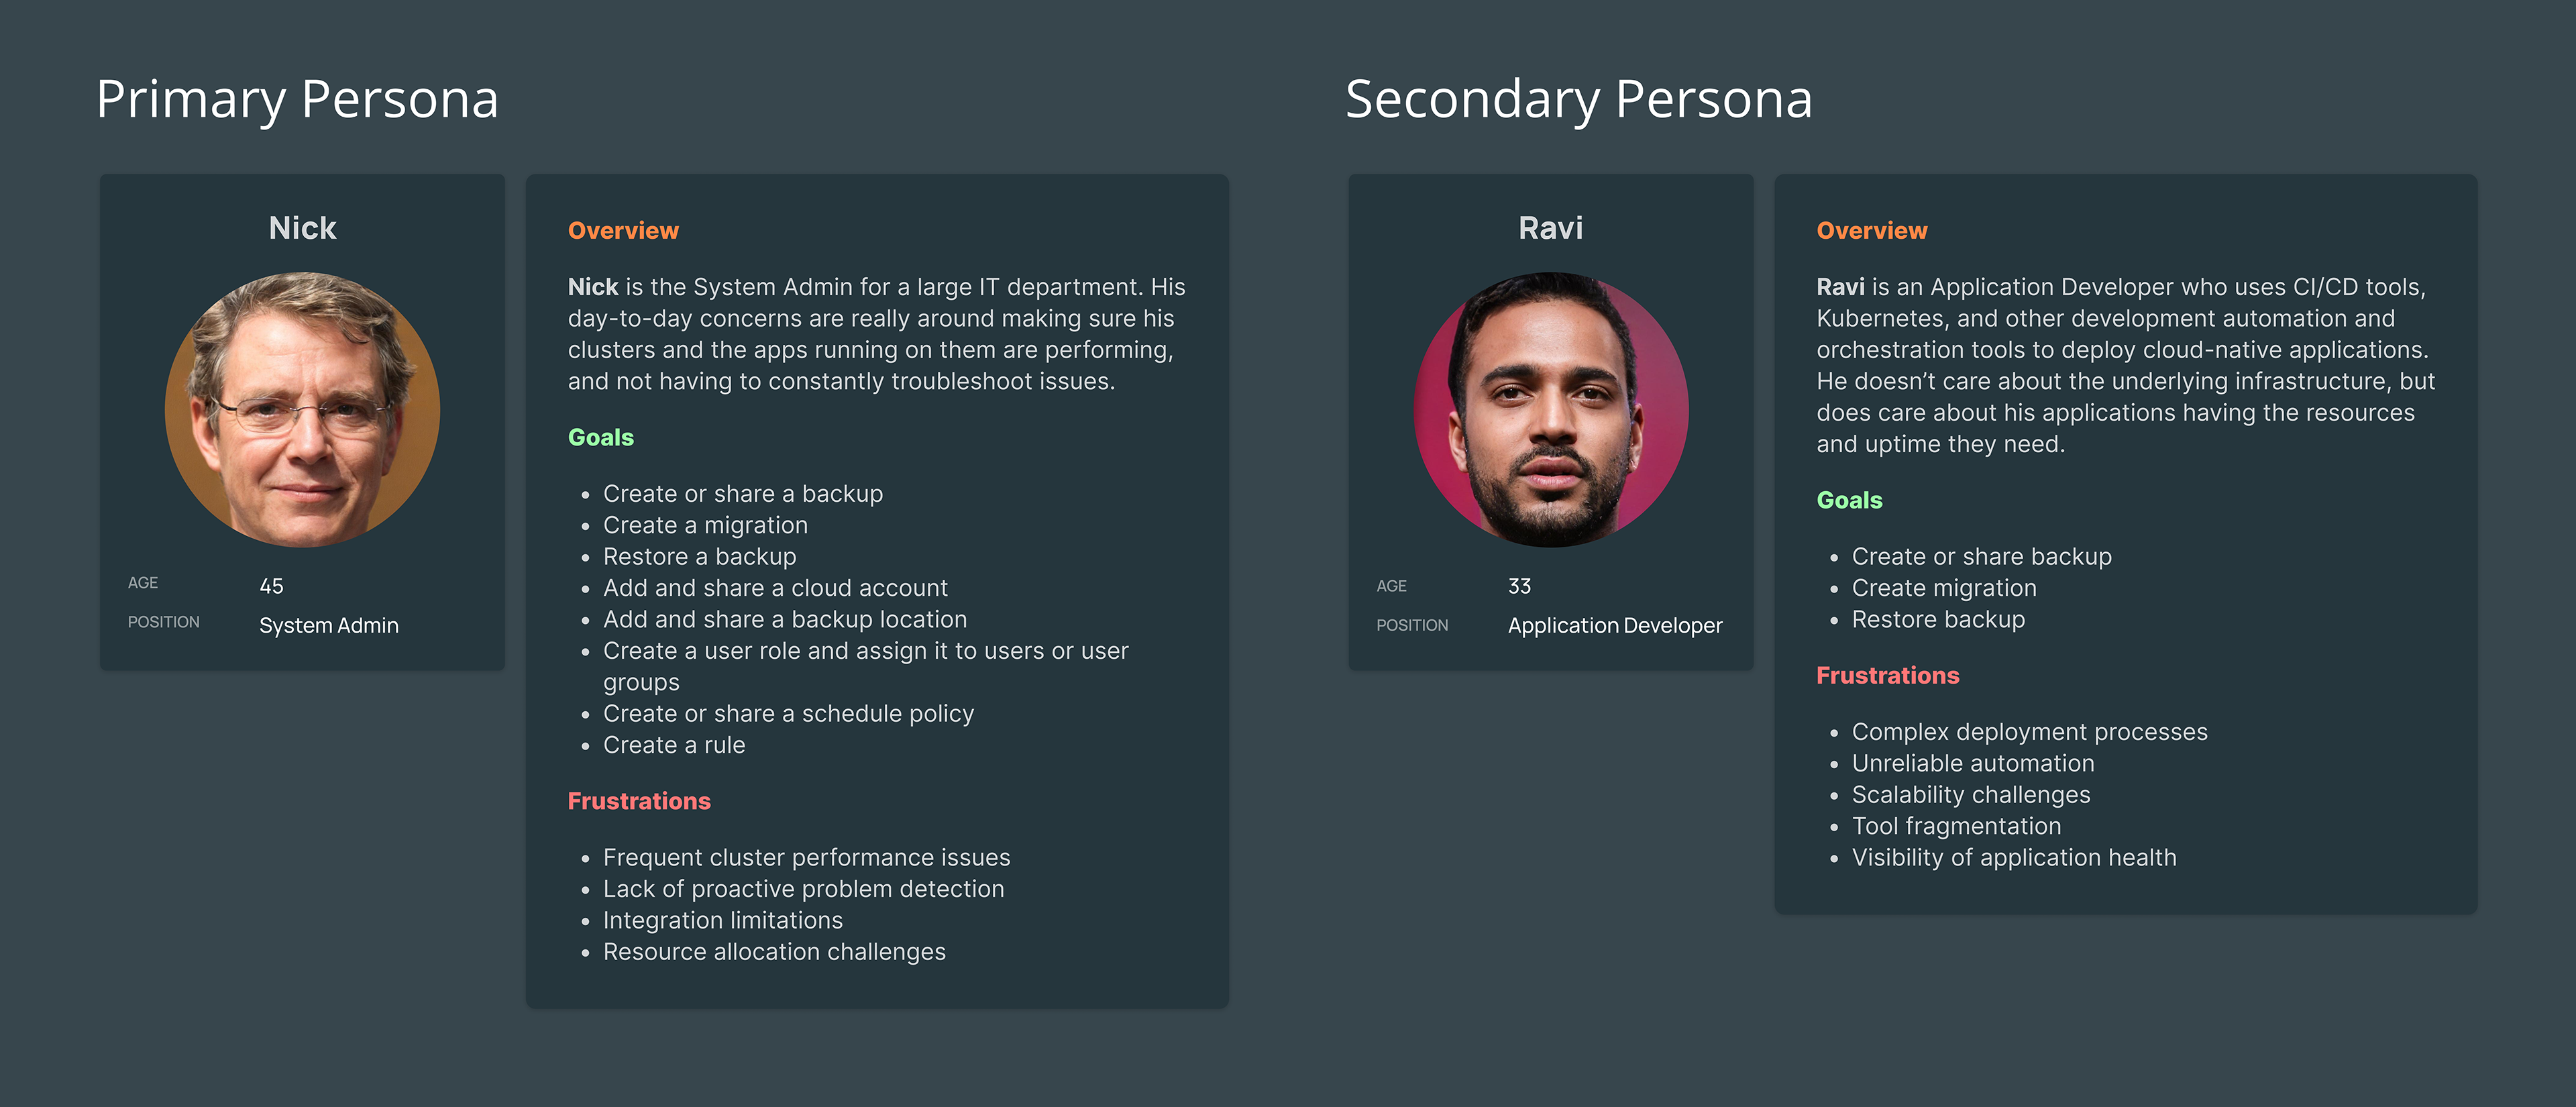Click the Nick name title
Viewport: 2576px width, 1107px height.
click(302, 228)
